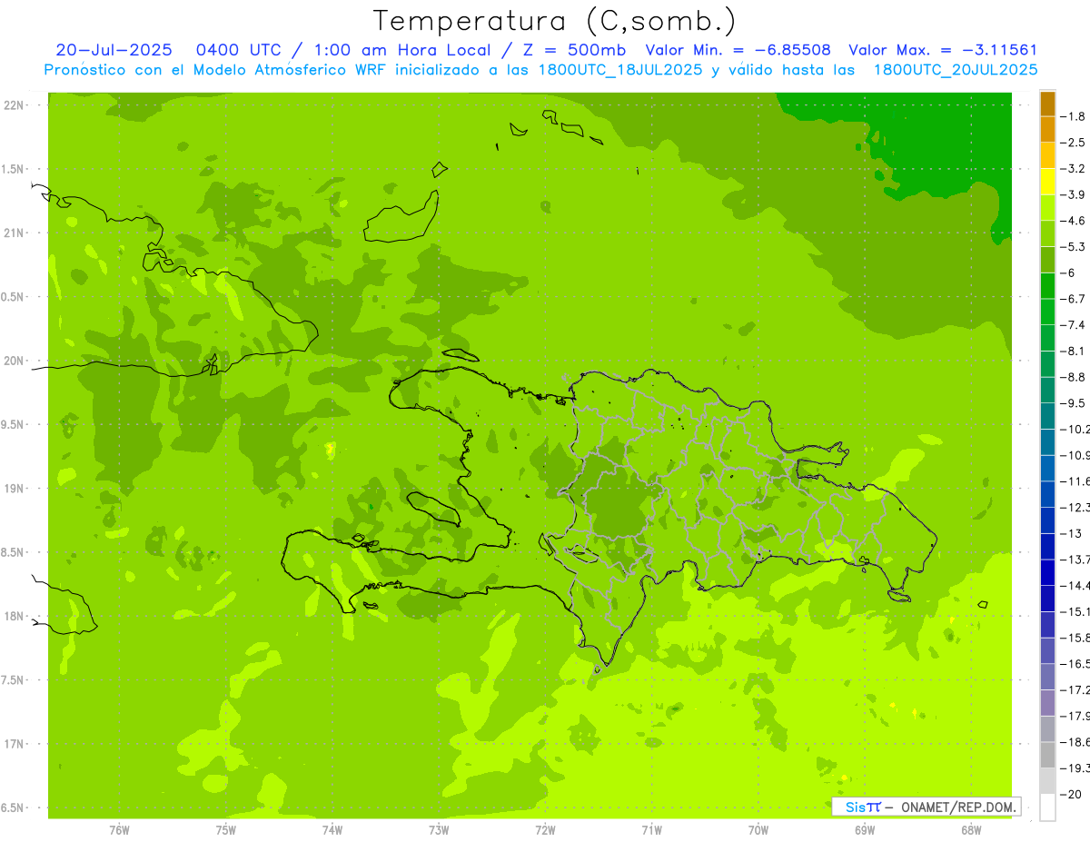Click the title "Temperatura (C,somb.)"

[554, 21]
